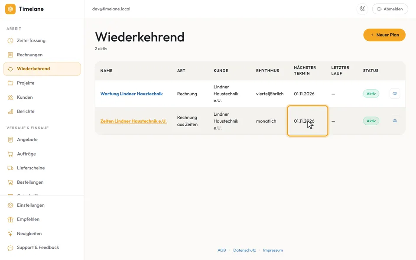Select Projekte from the sidebar
The width and height of the screenshot is (416, 260).
[42, 83]
